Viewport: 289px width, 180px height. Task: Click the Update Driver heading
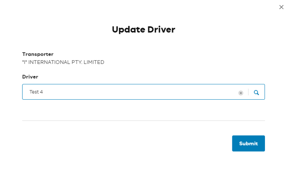(143, 29)
